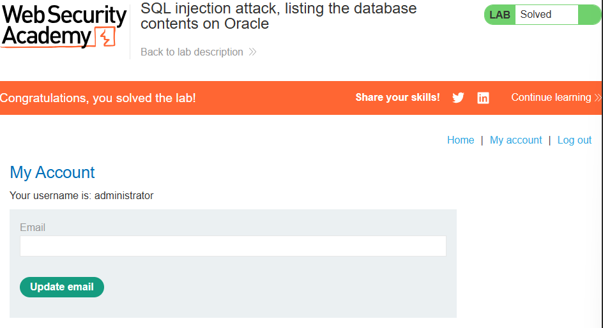Click the Twitter share icon
This screenshot has width=603, height=328.
pos(458,98)
